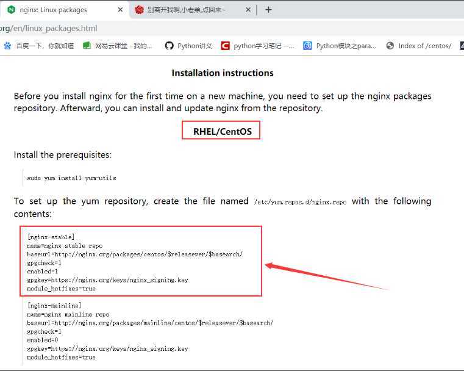Click the mainline baseurl packages/mainline/centos line
464x371 pixels.
click(151, 323)
